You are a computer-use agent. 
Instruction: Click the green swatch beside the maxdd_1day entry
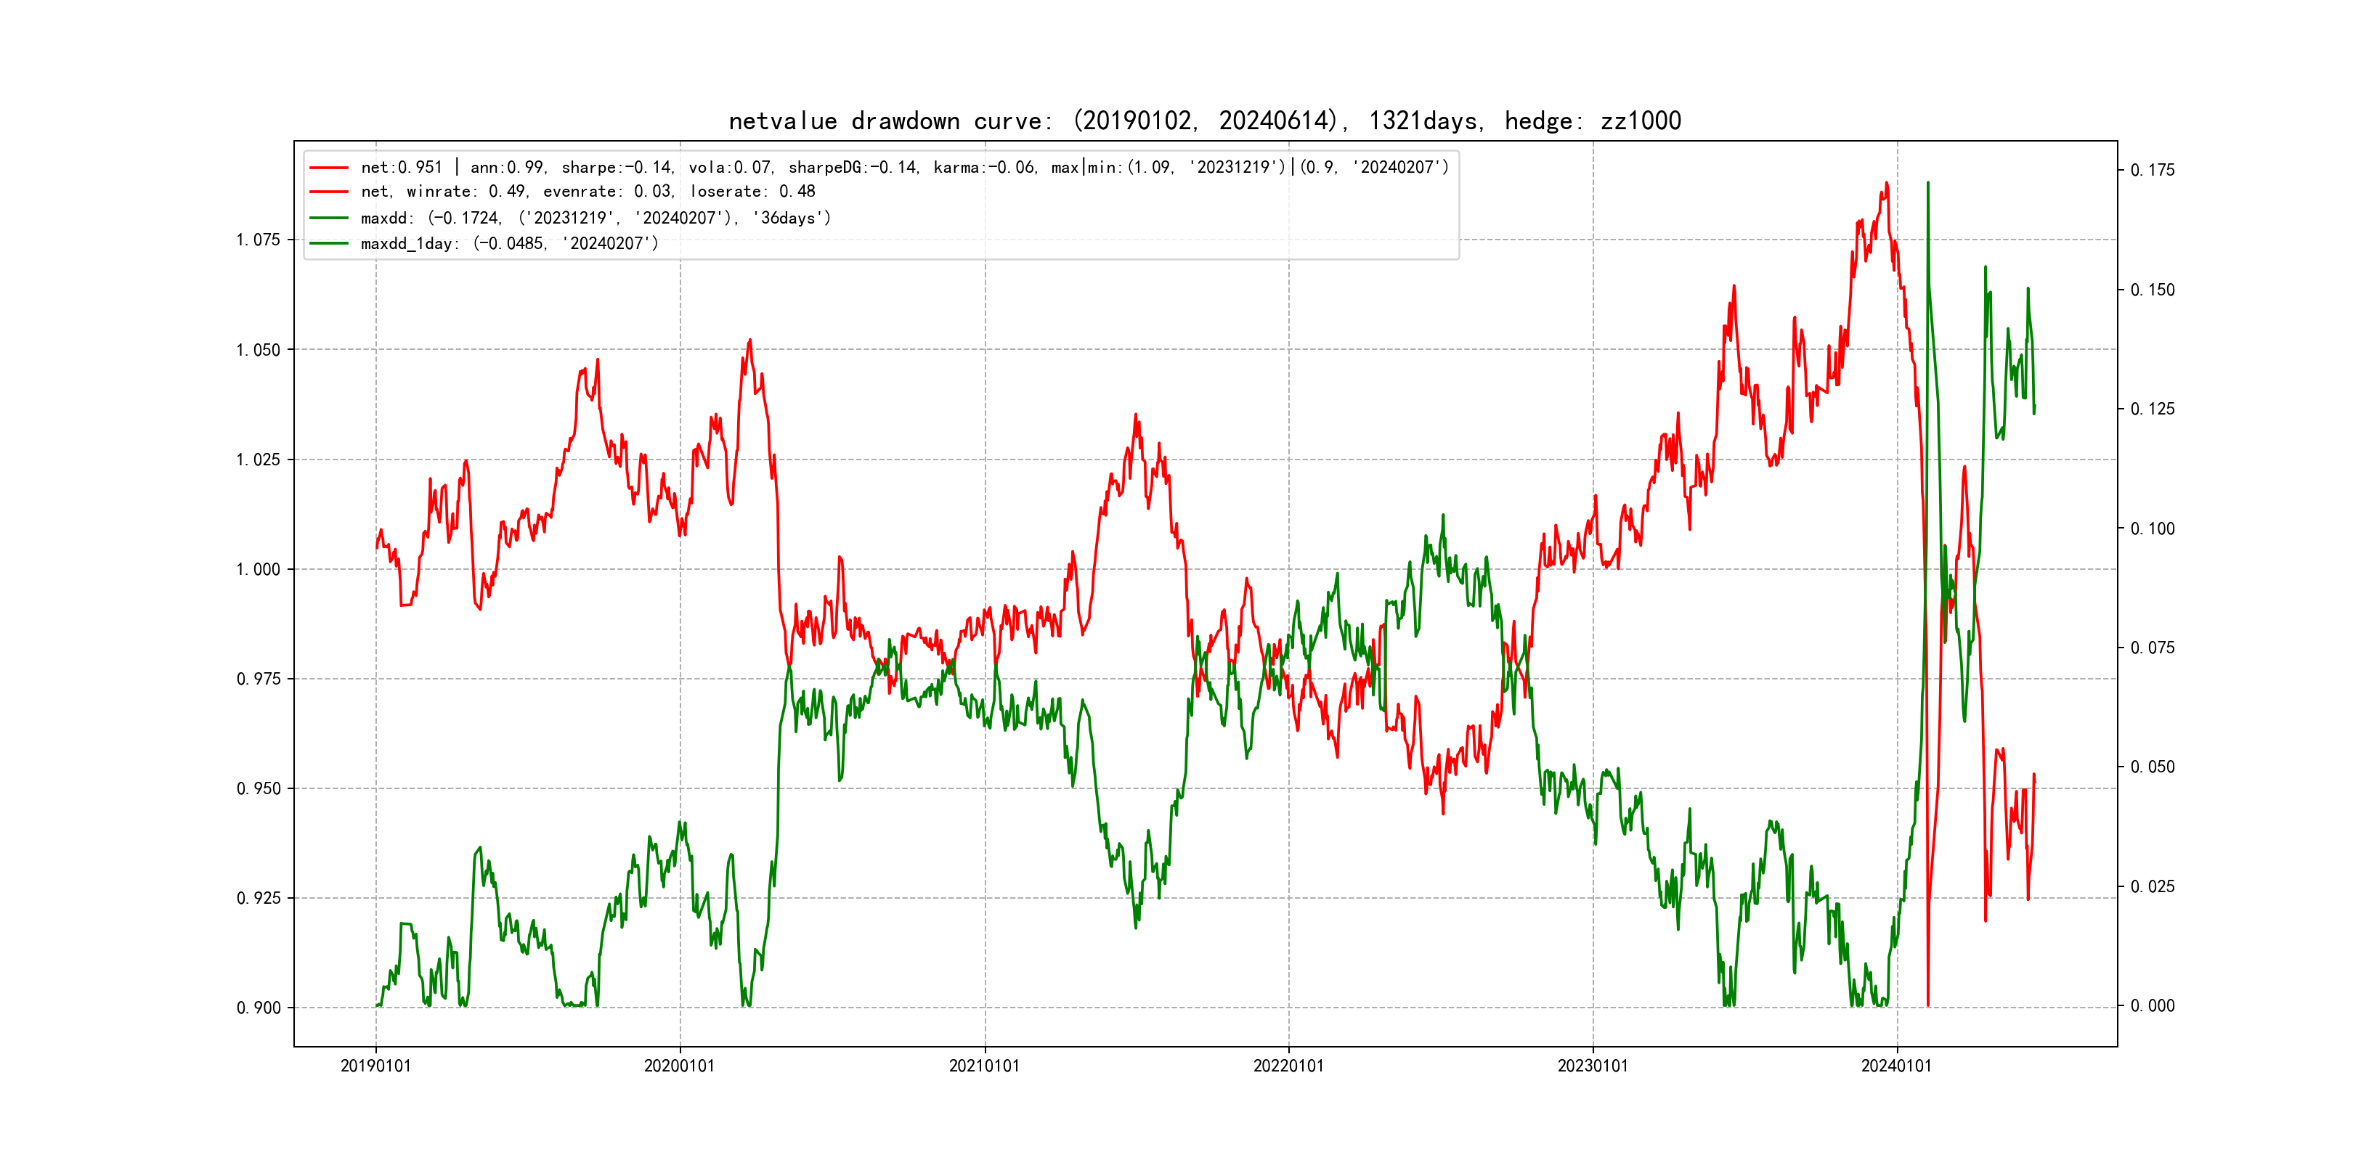point(329,244)
